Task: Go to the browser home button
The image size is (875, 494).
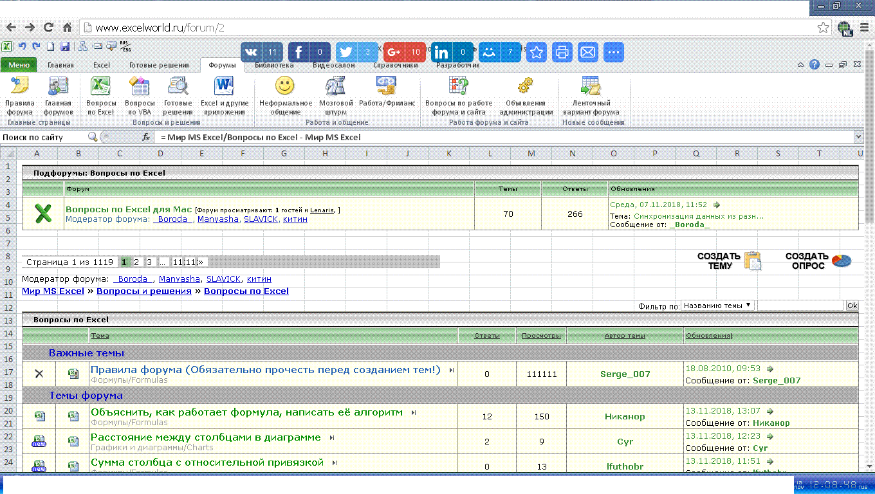Action: coord(67,28)
